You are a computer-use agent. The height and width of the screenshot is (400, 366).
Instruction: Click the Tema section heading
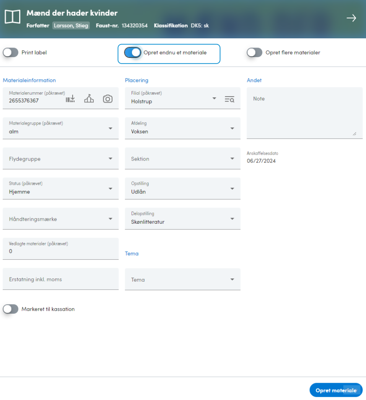[132, 254]
